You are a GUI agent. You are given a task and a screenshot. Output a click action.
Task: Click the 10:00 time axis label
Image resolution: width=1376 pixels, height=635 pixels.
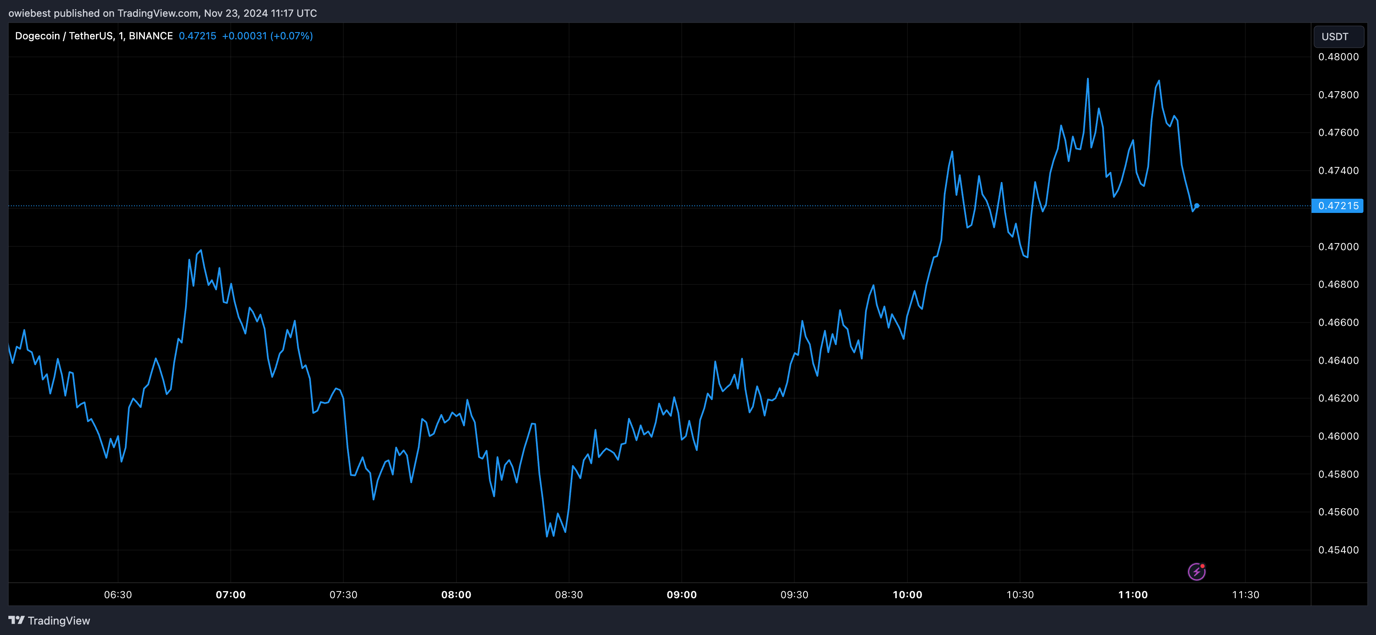[907, 594]
